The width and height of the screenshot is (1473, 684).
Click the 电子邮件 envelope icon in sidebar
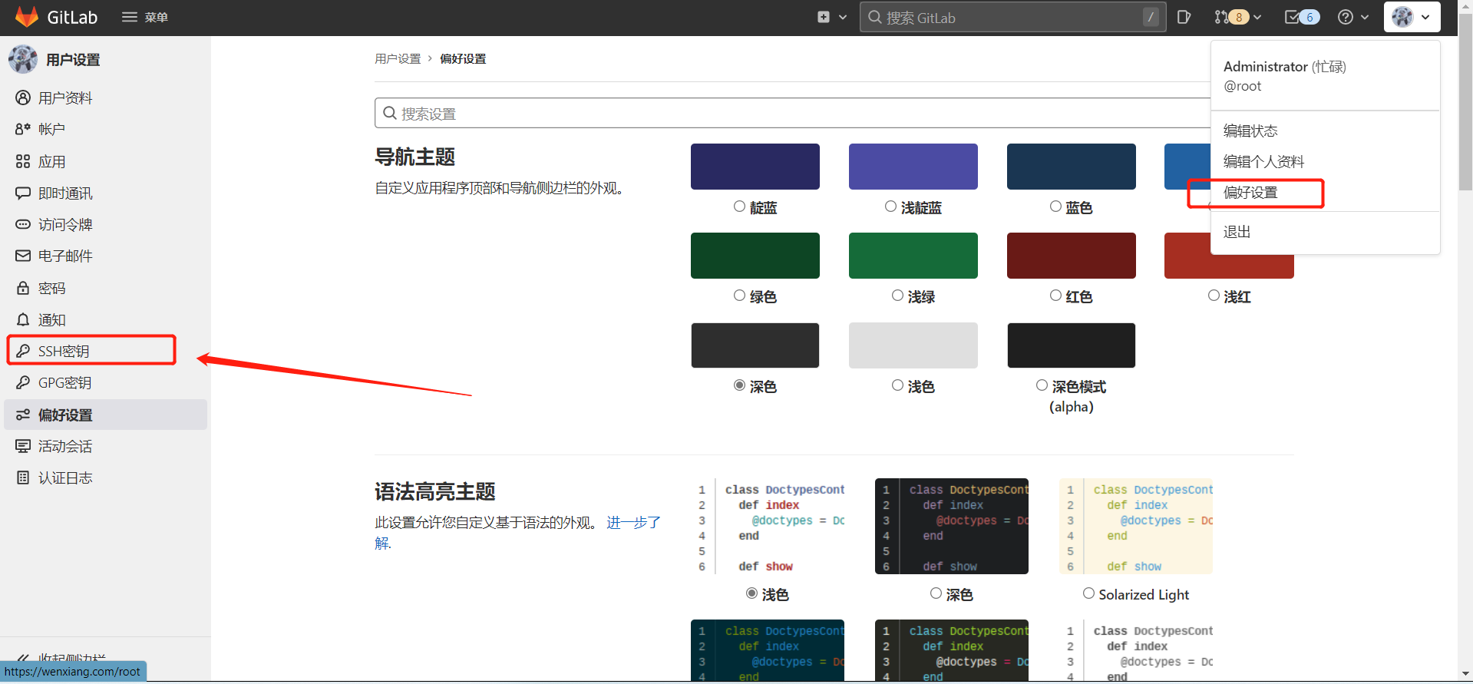(x=24, y=256)
